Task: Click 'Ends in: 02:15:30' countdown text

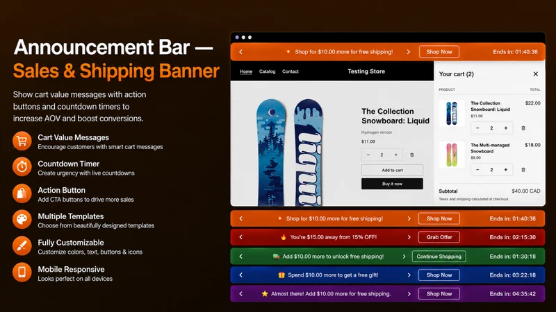Action: click(x=513, y=237)
